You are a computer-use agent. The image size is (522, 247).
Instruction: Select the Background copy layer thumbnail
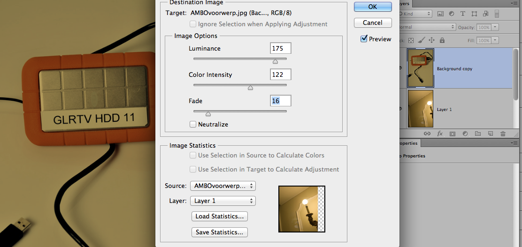point(421,68)
